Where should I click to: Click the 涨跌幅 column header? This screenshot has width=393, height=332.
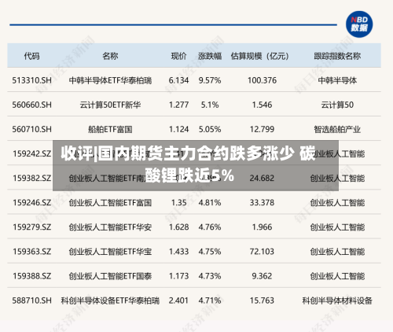[x=210, y=56]
